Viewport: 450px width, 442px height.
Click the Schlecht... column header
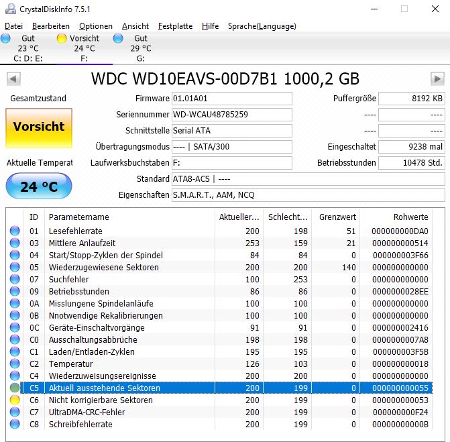tap(288, 217)
